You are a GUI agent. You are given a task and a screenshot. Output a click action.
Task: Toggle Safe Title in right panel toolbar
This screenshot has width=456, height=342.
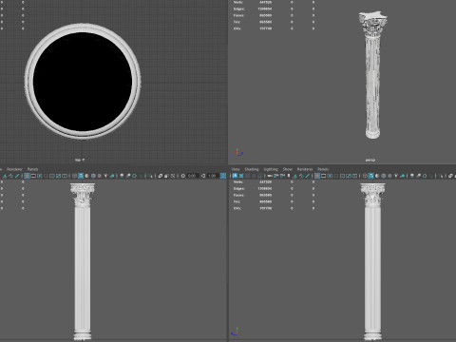(x=354, y=176)
